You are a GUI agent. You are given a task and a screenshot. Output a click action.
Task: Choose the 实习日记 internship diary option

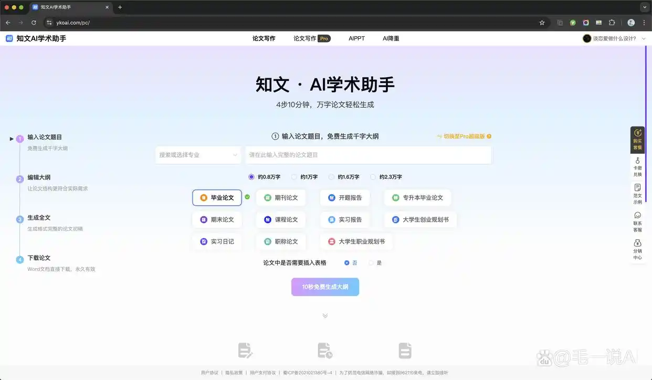(217, 241)
